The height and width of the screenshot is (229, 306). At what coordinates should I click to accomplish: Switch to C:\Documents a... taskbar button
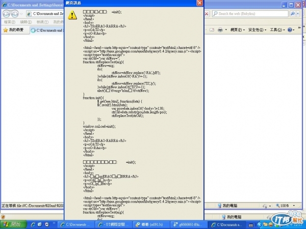(x=226, y=224)
